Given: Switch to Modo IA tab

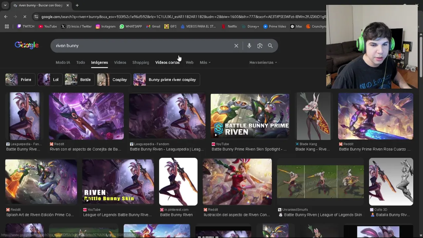Looking at the screenshot, I should click(63, 62).
